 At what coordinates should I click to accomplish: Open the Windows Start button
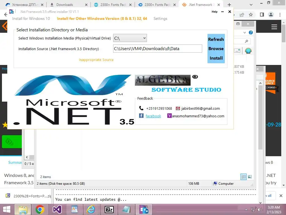[7, 209]
